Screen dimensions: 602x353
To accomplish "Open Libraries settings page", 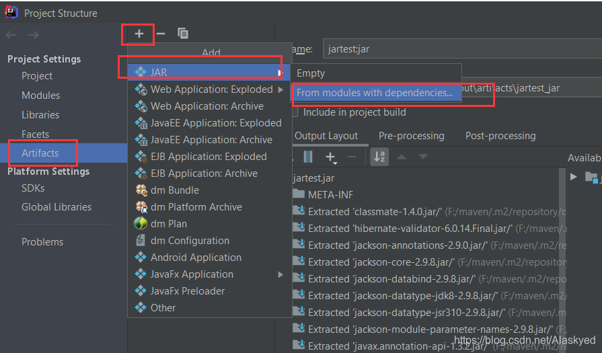I will click(x=40, y=115).
